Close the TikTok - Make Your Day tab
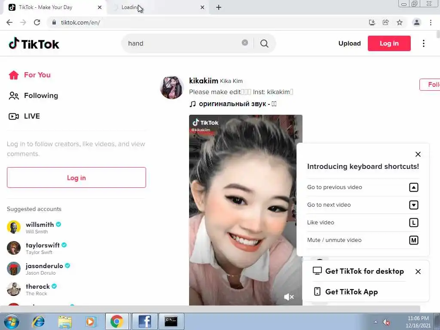The height and width of the screenshot is (330, 440). [100, 8]
